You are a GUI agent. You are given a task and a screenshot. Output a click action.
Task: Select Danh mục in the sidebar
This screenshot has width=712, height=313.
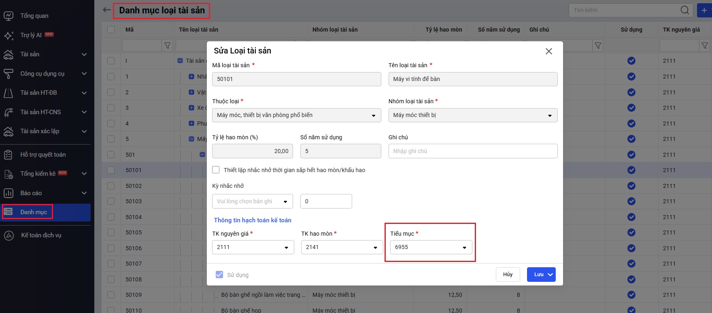click(34, 212)
